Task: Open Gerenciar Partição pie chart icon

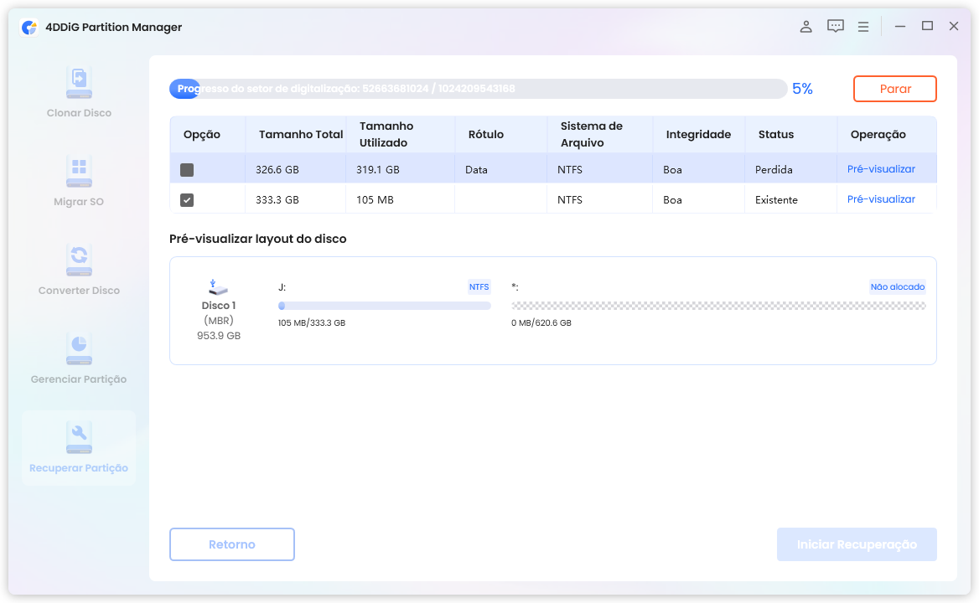Action: [x=79, y=349]
